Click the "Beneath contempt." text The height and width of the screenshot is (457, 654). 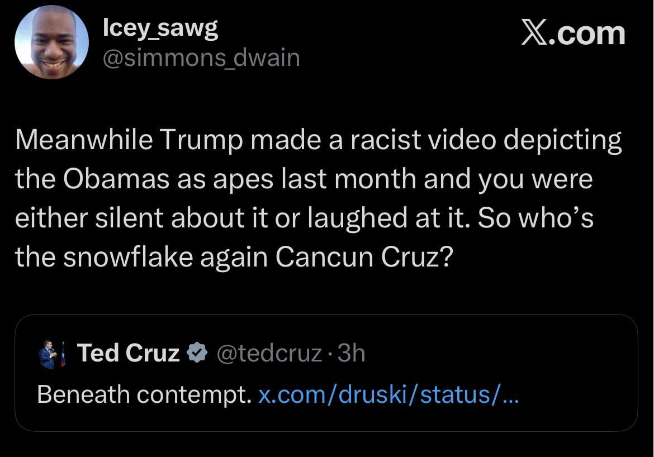(x=143, y=394)
